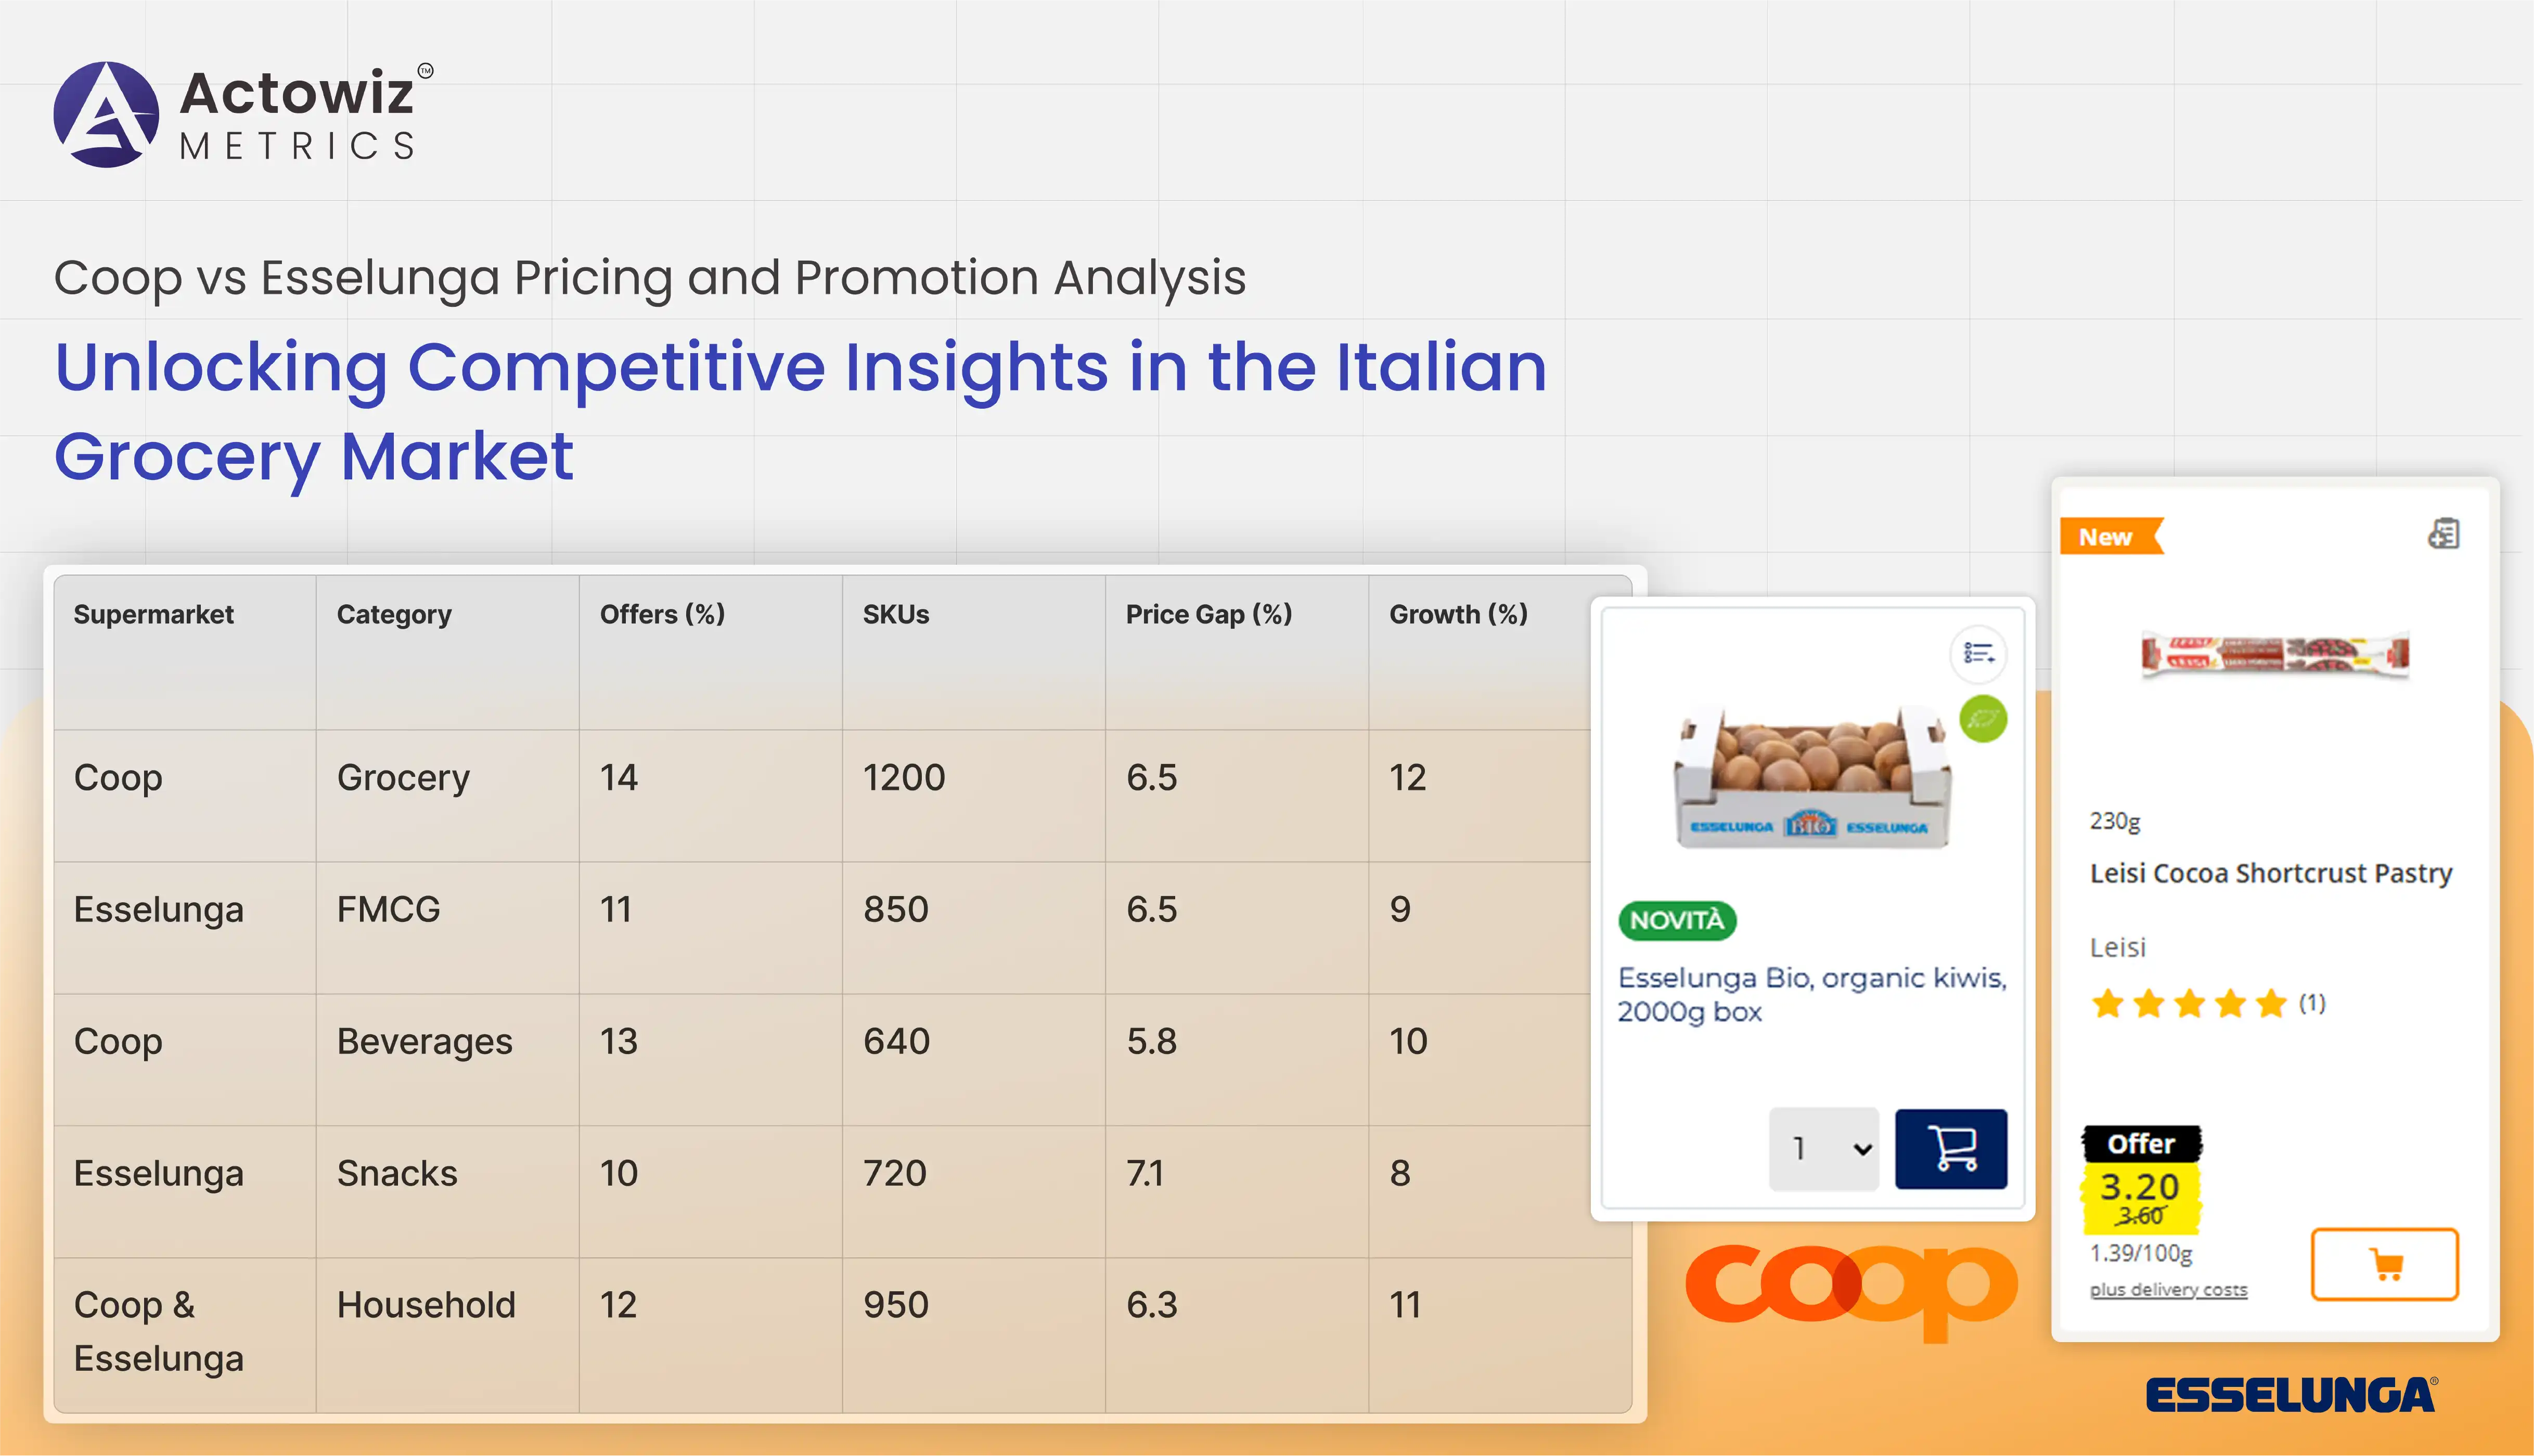The width and height of the screenshot is (2534, 1456).
Task: Open the Leisi Cocoa Shortcrust Pastry title
Action: [2271, 873]
